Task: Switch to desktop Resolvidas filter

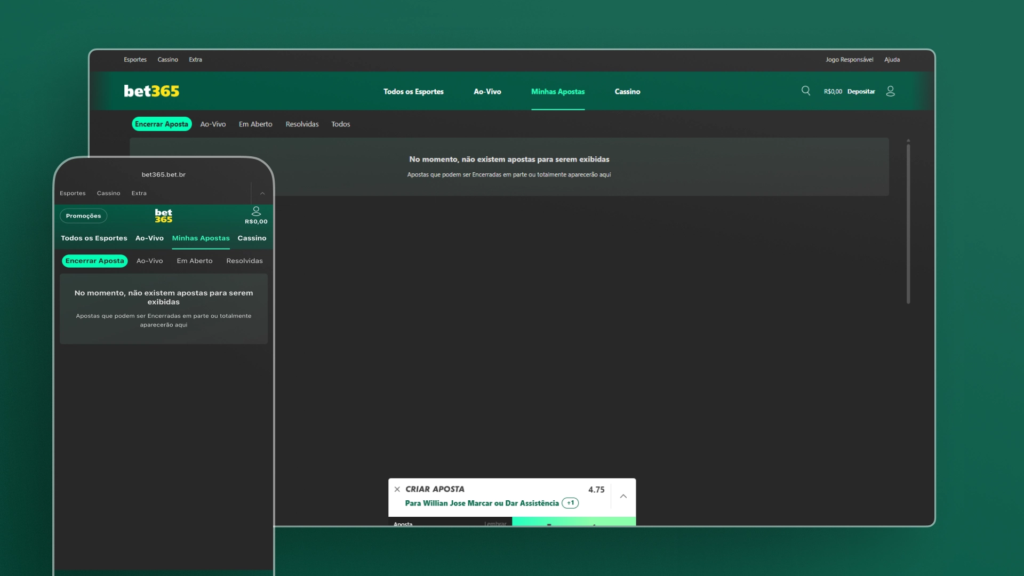Action: (302, 124)
